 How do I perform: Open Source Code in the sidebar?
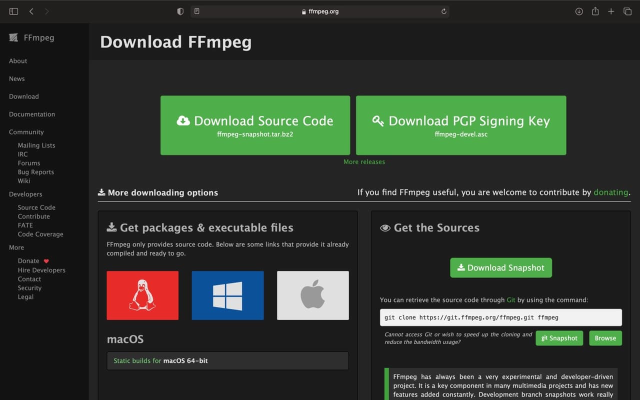36,207
